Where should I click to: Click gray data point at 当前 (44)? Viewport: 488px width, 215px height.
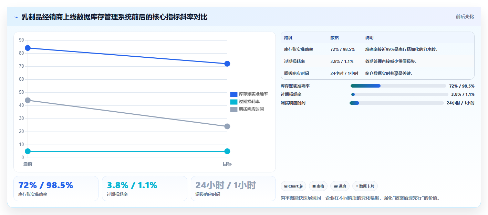tap(28, 100)
